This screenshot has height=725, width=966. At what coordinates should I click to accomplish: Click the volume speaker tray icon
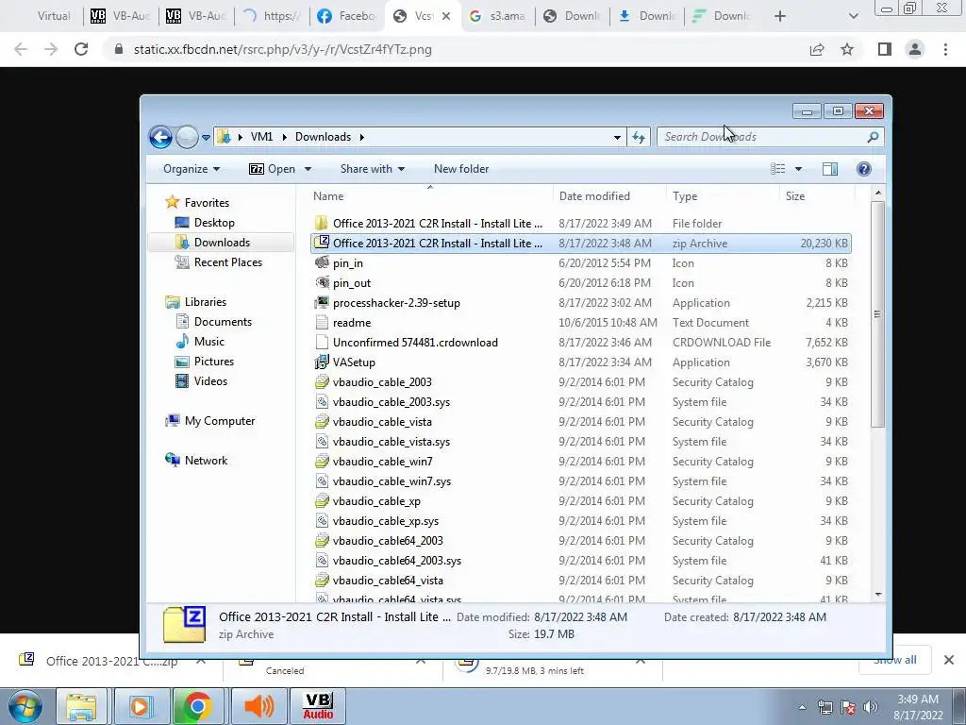pyautogui.click(x=871, y=707)
